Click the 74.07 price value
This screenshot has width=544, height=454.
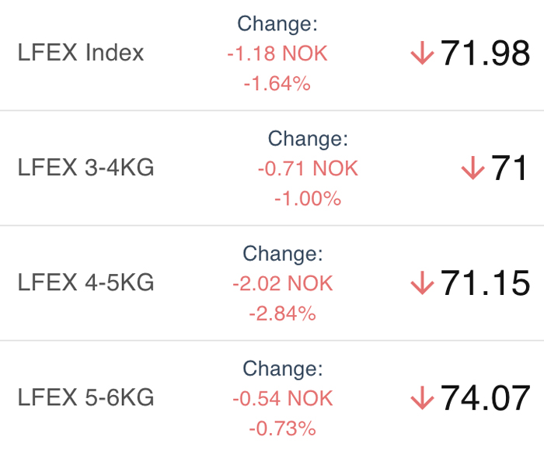pyautogui.click(x=485, y=398)
